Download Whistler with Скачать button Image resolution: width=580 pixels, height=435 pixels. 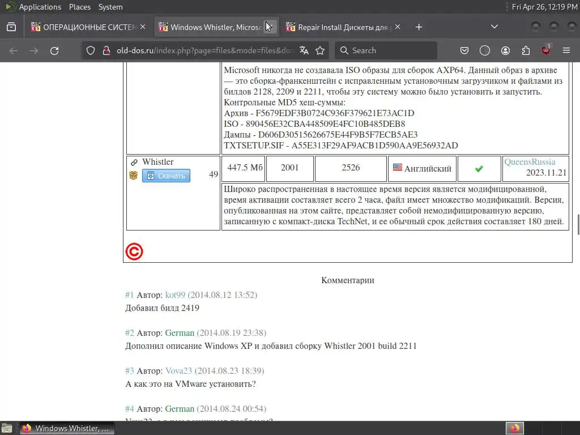[166, 176]
